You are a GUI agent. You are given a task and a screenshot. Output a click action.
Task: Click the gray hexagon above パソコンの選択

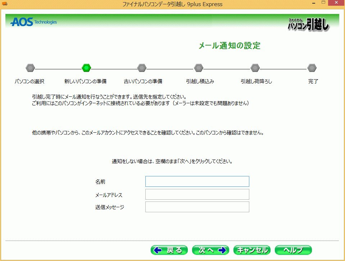[30, 68]
